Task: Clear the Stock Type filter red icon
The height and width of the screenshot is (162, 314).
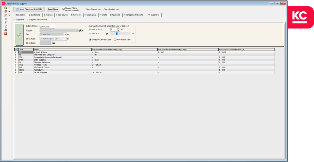Action: 68,39
